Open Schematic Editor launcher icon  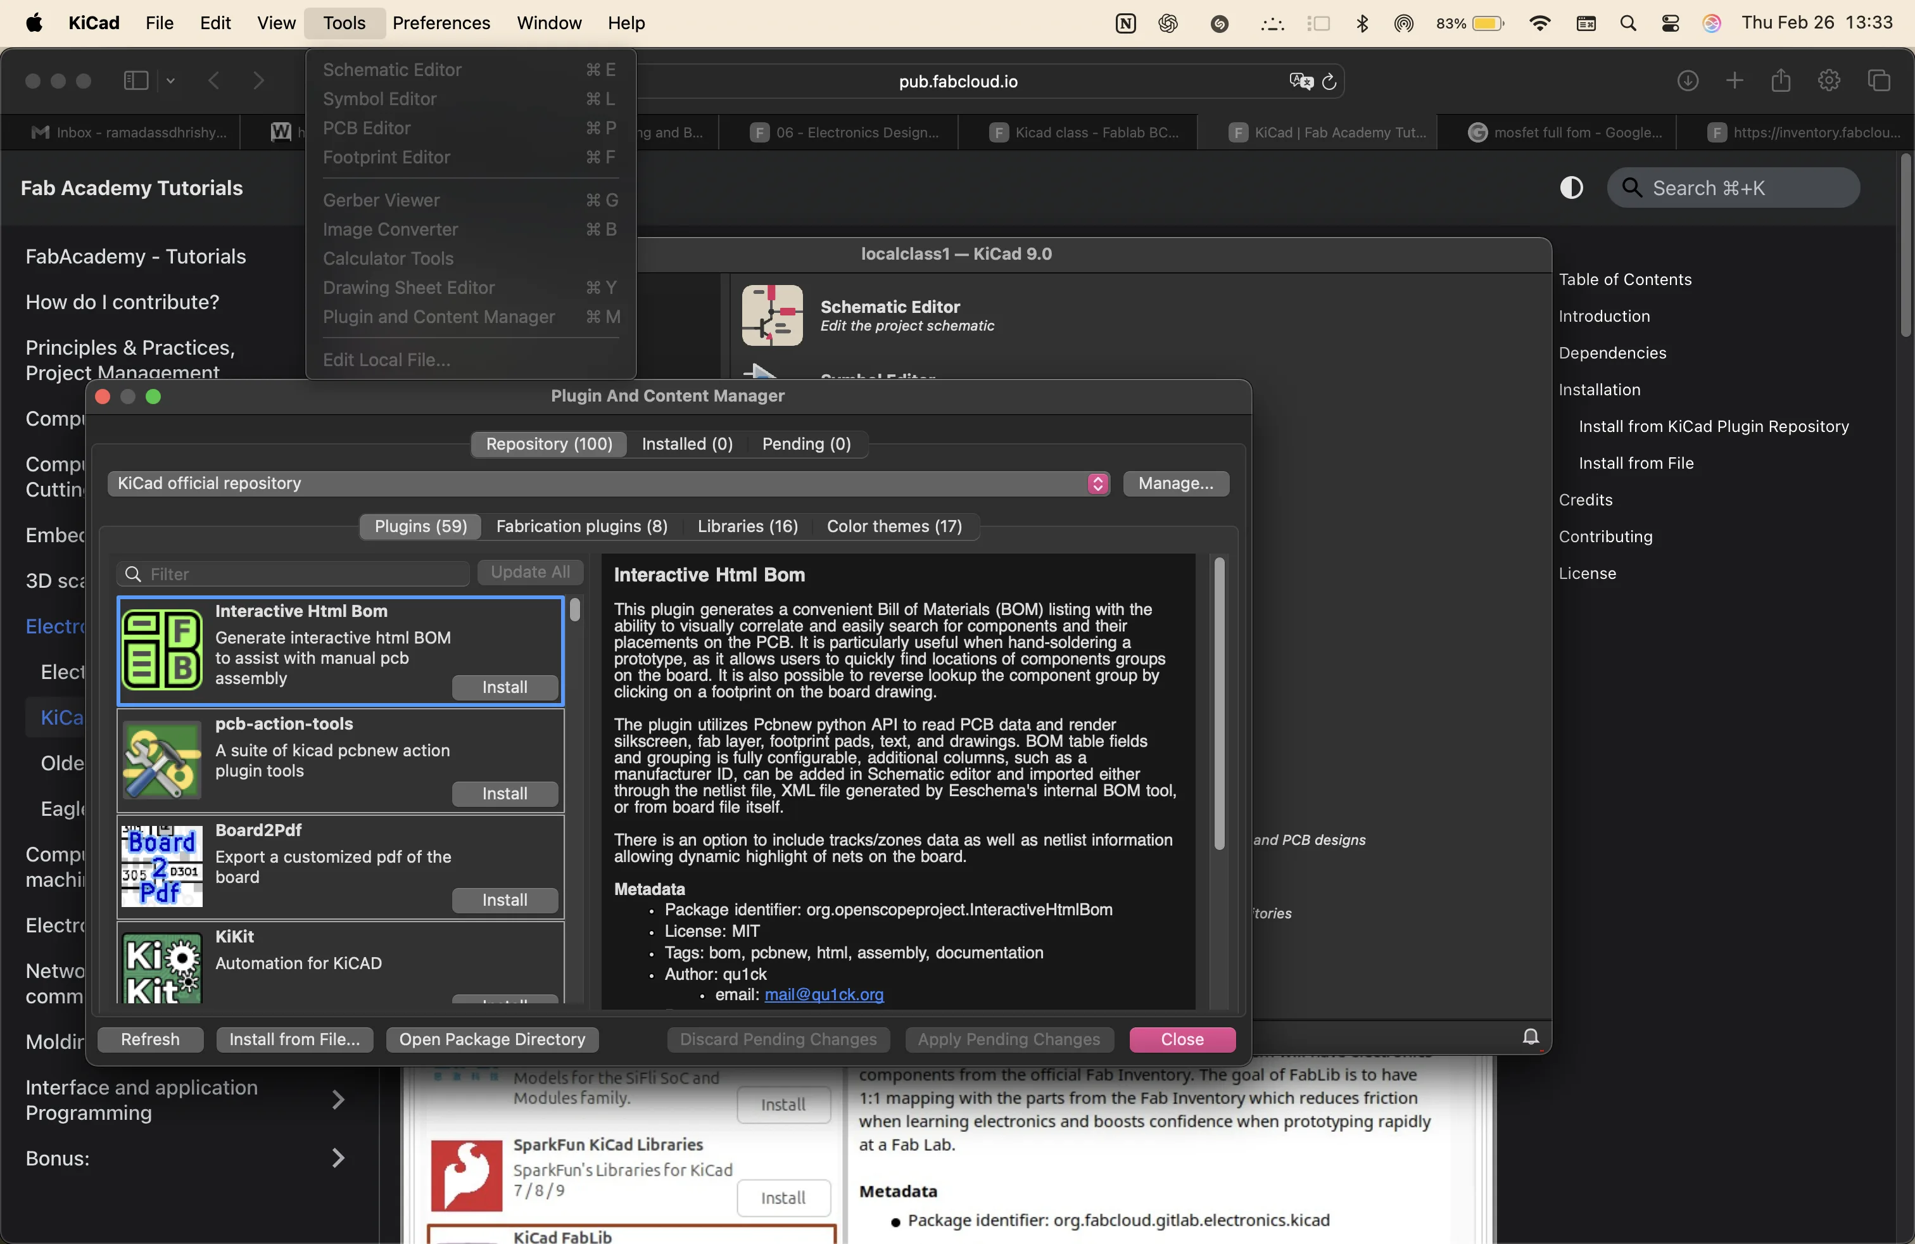tap(771, 315)
